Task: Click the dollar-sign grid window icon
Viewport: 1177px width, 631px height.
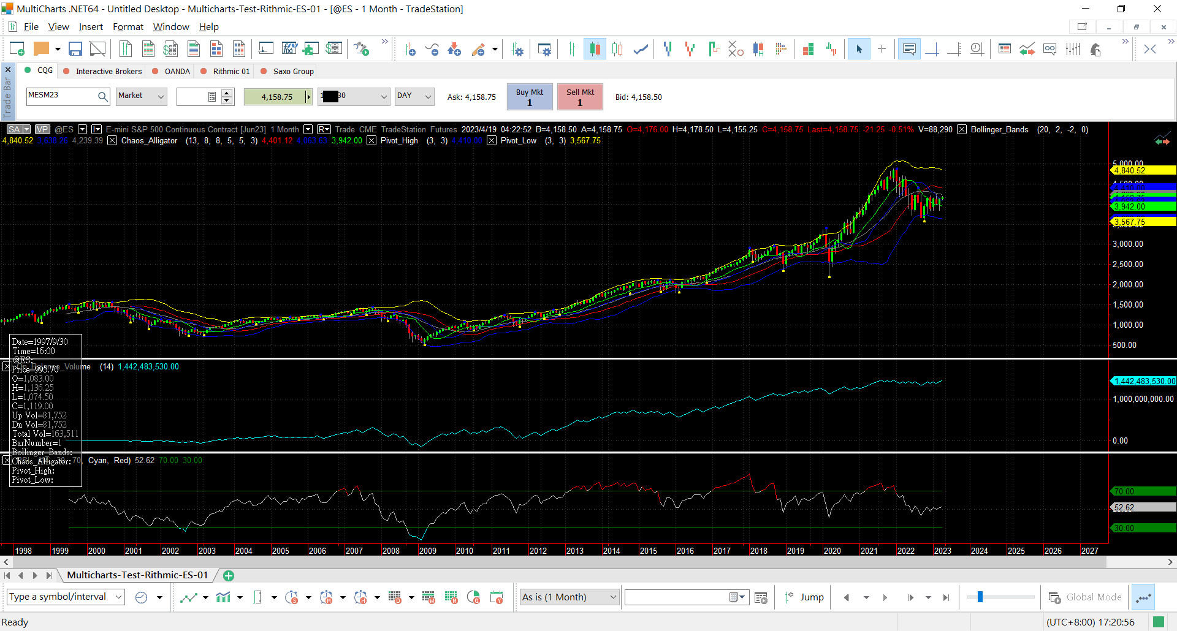Action: coord(170,49)
